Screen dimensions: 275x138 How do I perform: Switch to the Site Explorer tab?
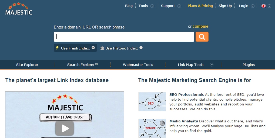(x=27, y=65)
